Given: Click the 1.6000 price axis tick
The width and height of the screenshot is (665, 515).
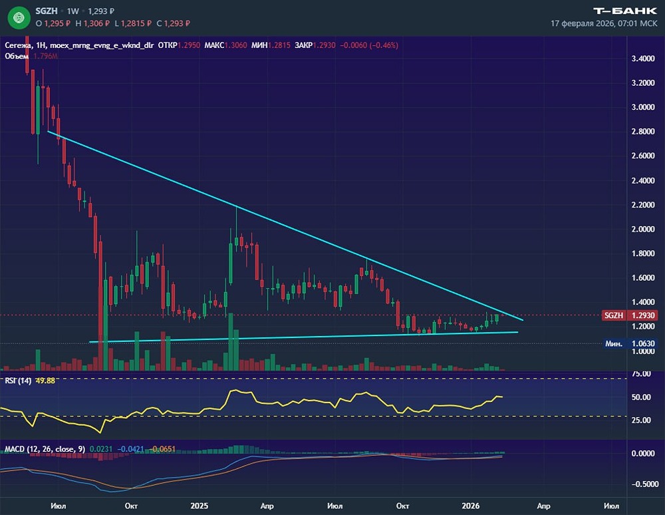Looking at the screenshot, I should [x=643, y=278].
